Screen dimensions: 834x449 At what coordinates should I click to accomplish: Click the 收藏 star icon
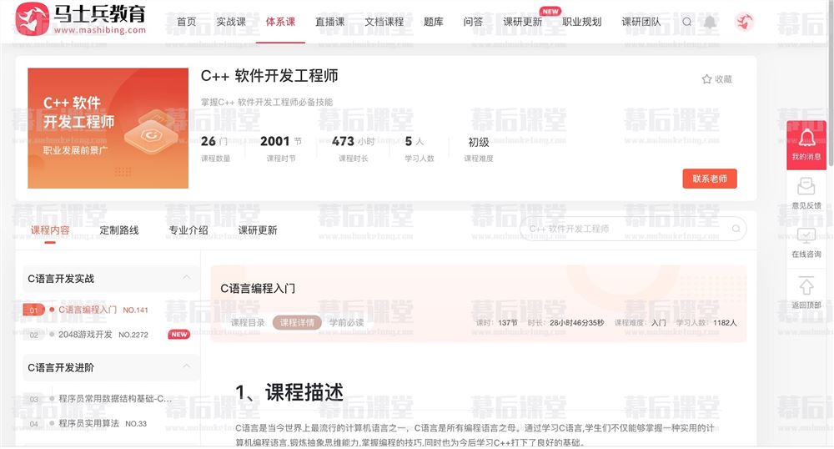click(706, 79)
